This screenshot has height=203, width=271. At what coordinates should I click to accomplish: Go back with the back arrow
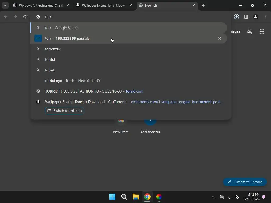(6, 17)
